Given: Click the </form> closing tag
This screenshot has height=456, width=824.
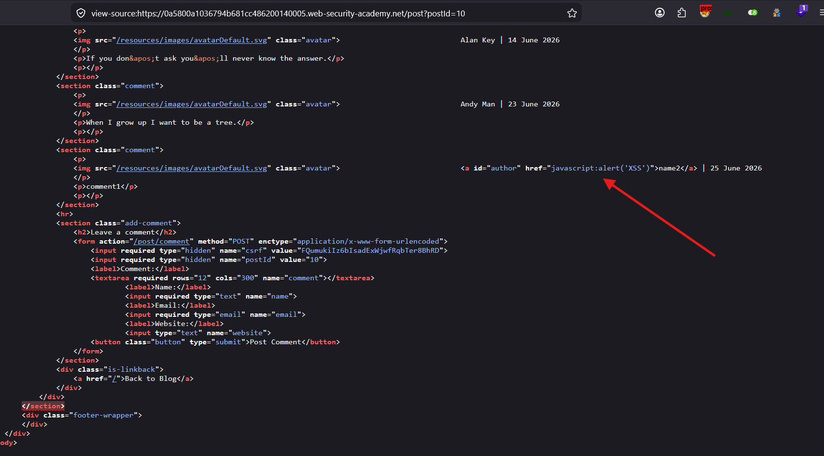Looking at the screenshot, I should [x=88, y=351].
